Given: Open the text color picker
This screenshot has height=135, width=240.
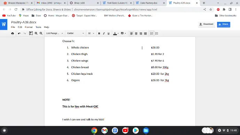Looking at the screenshot, I should click(116, 33).
